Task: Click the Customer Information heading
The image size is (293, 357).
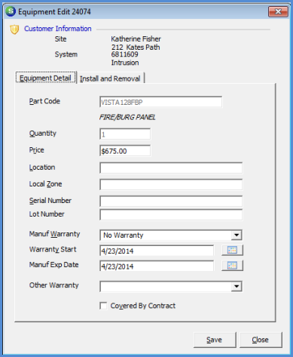Action: tap(58, 29)
